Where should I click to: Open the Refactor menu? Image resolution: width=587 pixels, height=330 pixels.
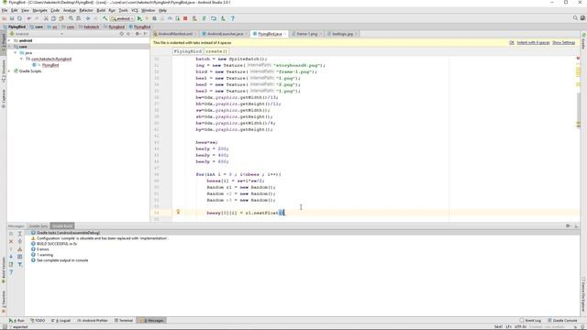click(x=86, y=10)
